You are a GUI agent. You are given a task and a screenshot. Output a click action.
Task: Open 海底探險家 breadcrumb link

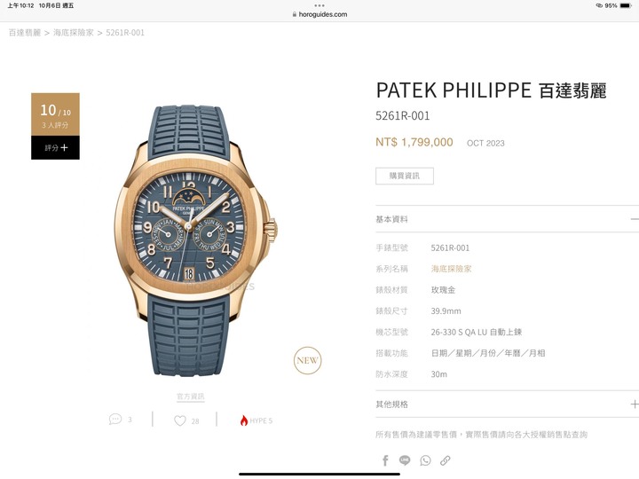point(74,33)
